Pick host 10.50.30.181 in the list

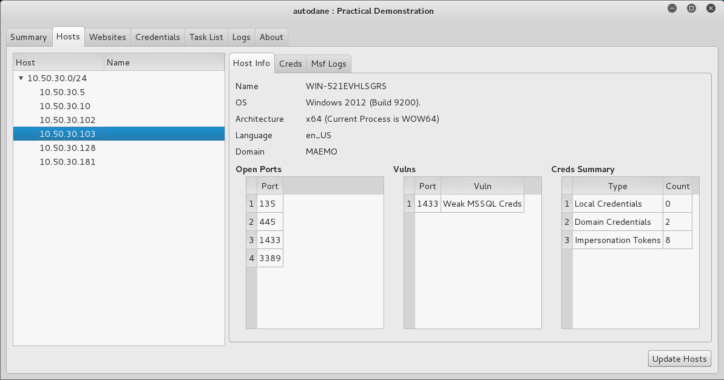click(x=67, y=162)
